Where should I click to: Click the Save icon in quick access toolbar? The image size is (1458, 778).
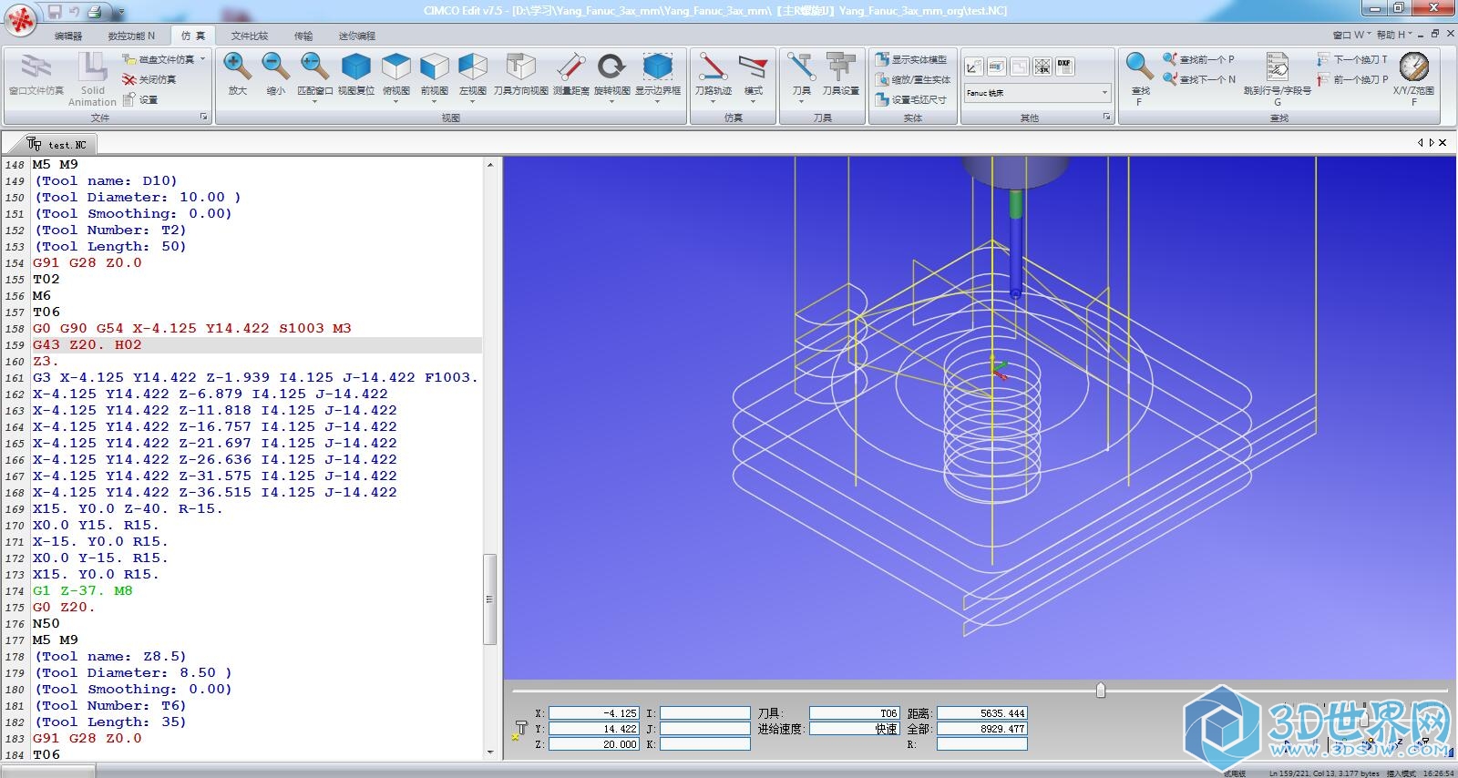tap(55, 12)
